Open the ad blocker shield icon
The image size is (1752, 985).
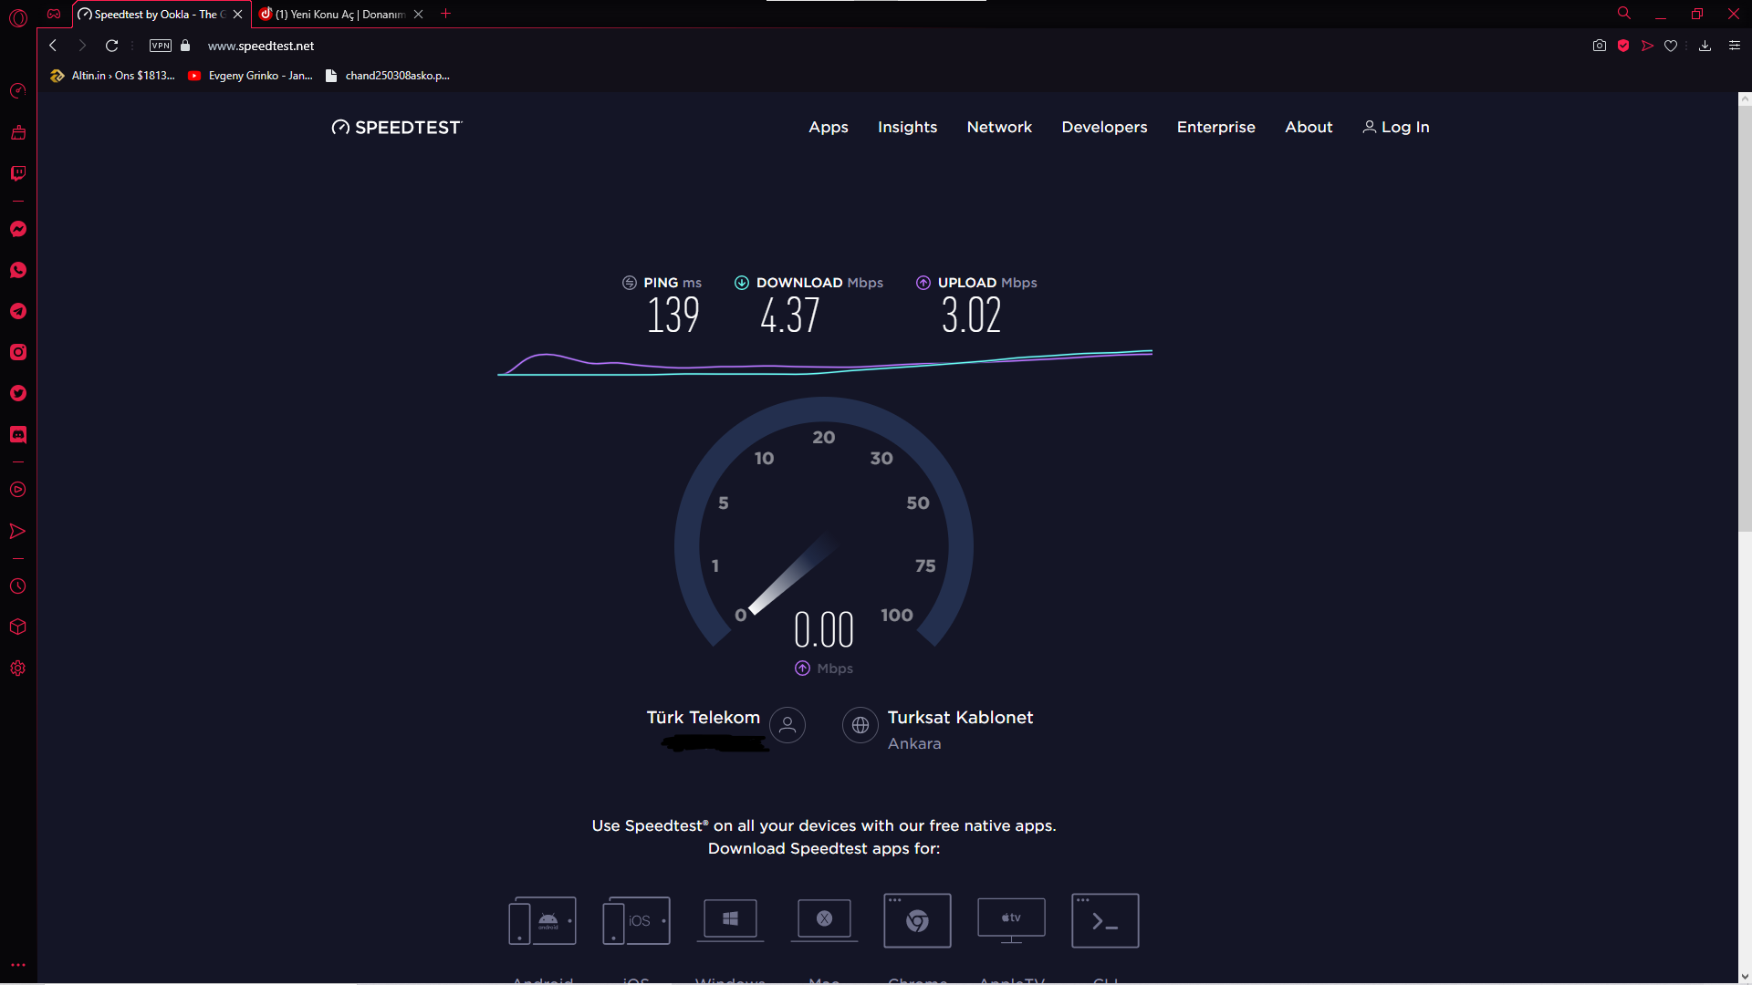coord(1623,46)
